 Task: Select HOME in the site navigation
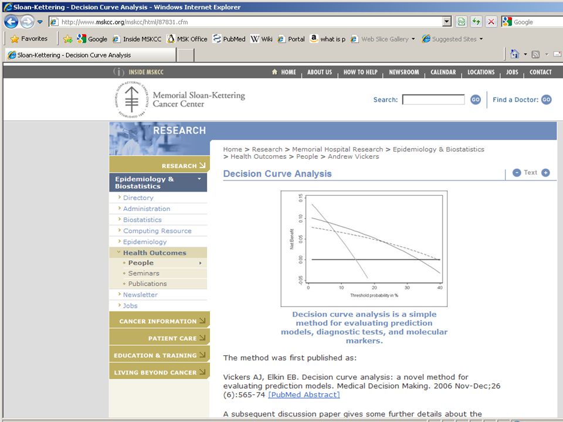[284, 72]
